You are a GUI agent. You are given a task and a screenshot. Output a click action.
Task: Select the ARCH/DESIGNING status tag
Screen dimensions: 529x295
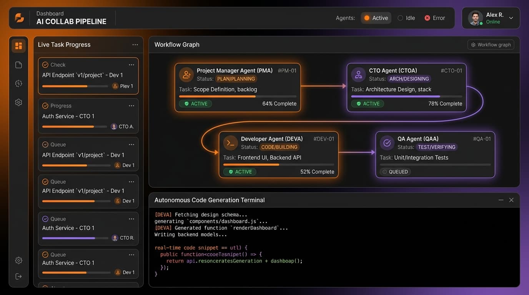[x=409, y=79]
